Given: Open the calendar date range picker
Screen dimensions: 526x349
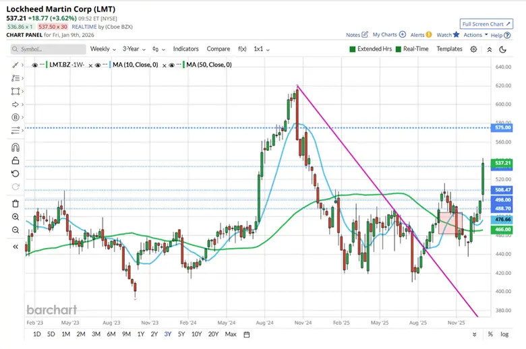Looking at the screenshot, I should pyautogui.click(x=247, y=335).
